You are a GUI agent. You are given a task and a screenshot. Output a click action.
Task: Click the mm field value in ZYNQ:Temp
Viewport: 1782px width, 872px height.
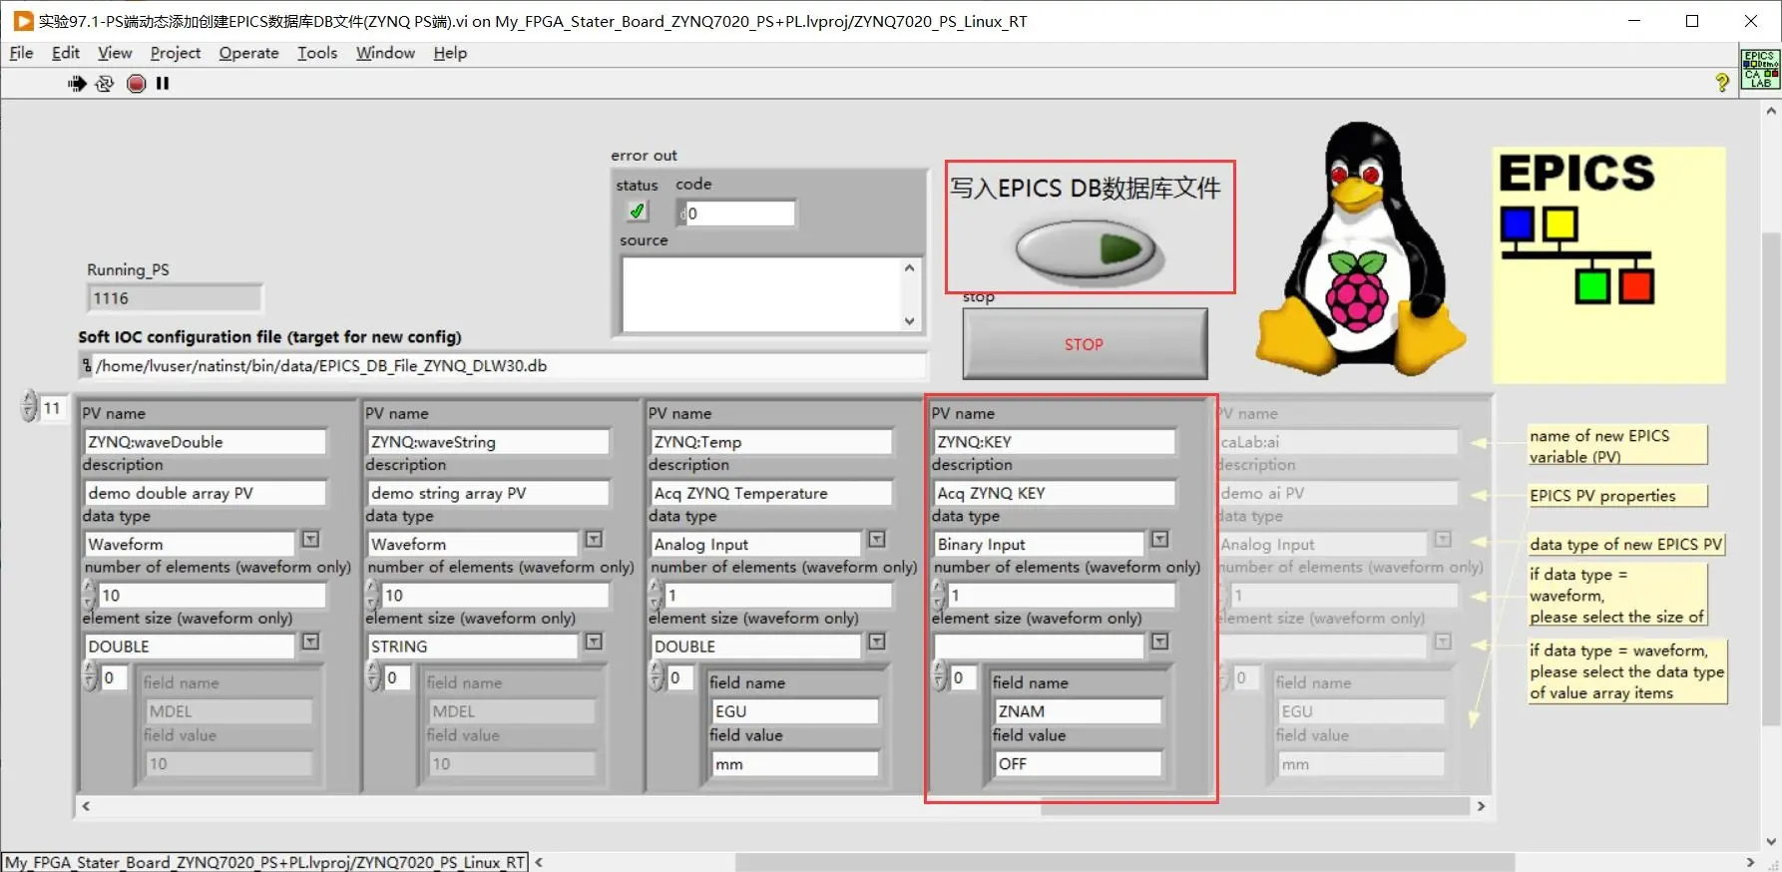click(x=795, y=764)
